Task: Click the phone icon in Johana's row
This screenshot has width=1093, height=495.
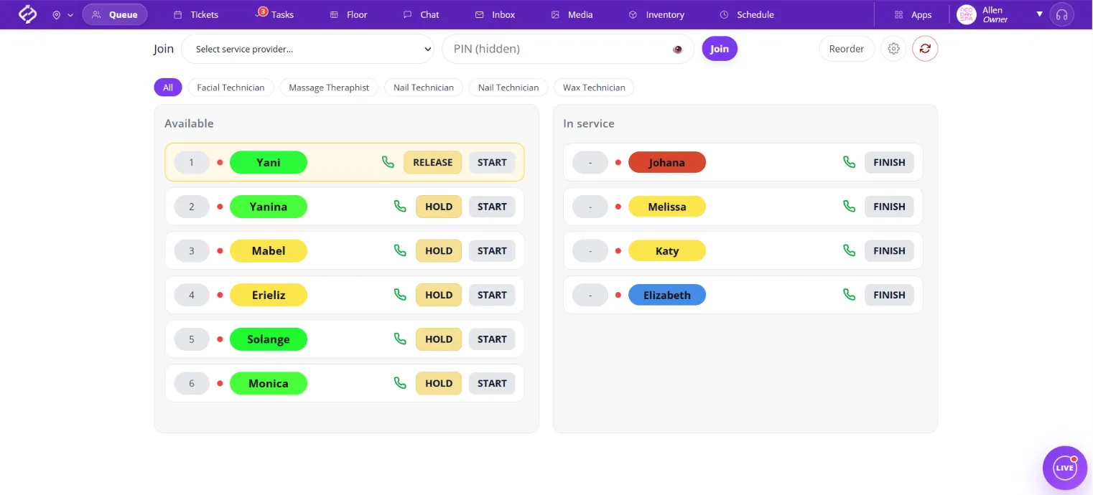Action: point(849,162)
